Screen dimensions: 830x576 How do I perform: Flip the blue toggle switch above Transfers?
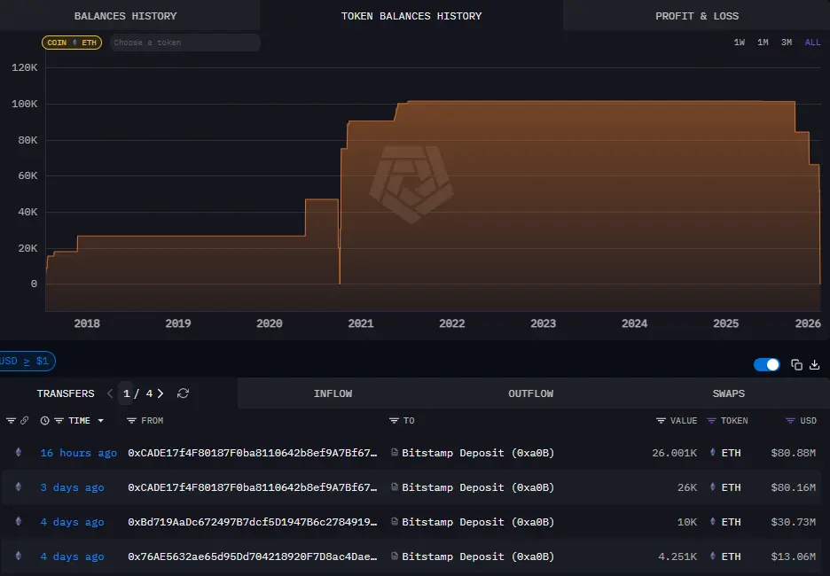point(766,364)
